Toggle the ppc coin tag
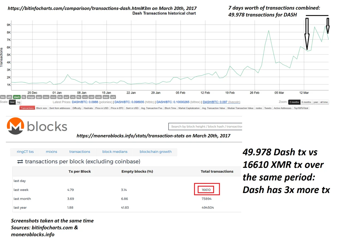 pyautogui.click(x=39, y=97)
